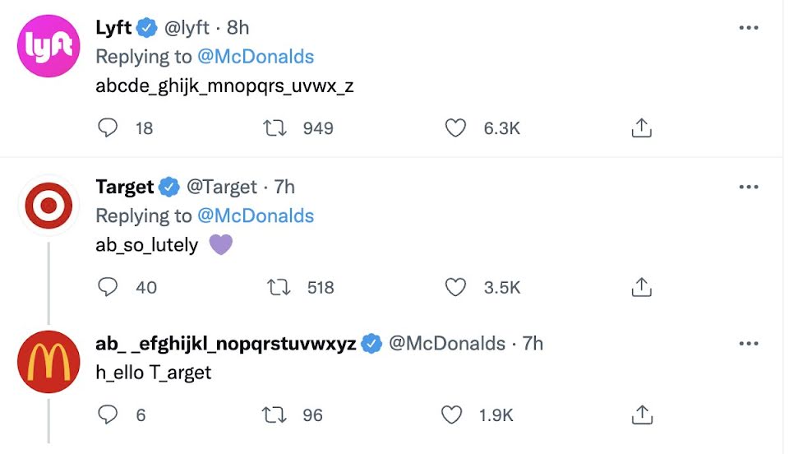
Task: Open the @McDonalds link in Lyft's reply
Action: click(x=255, y=57)
